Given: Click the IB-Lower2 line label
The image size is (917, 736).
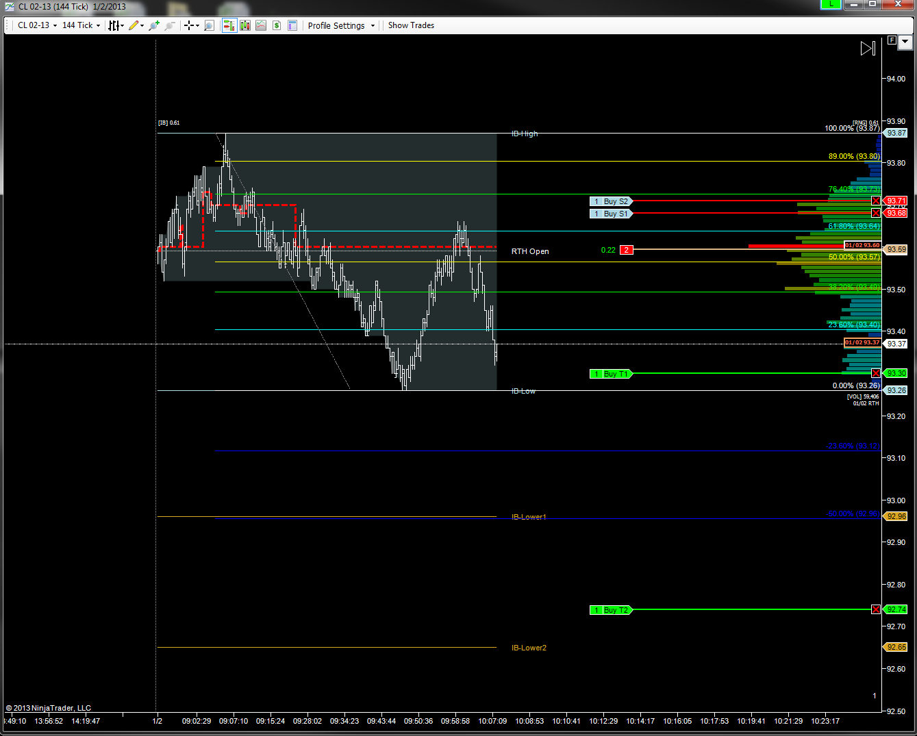Looking at the screenshot, I should (529, 648).
